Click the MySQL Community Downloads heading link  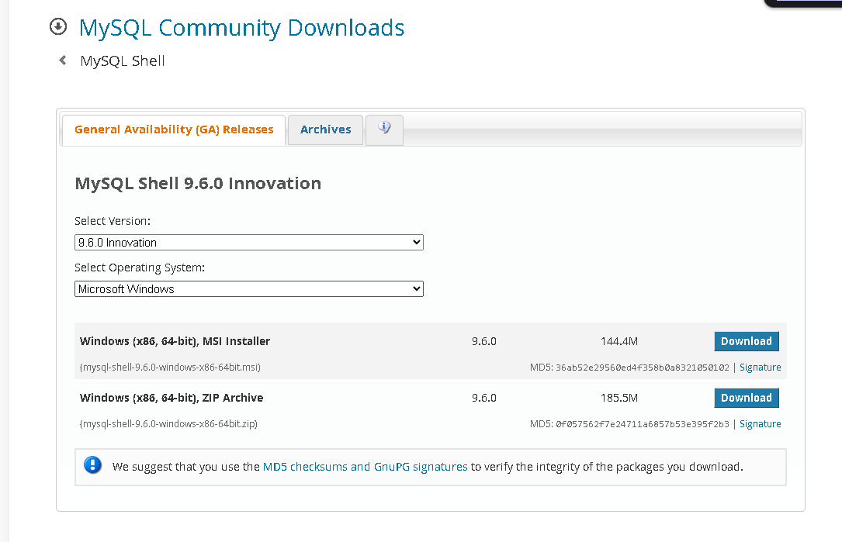coord(241,28)
